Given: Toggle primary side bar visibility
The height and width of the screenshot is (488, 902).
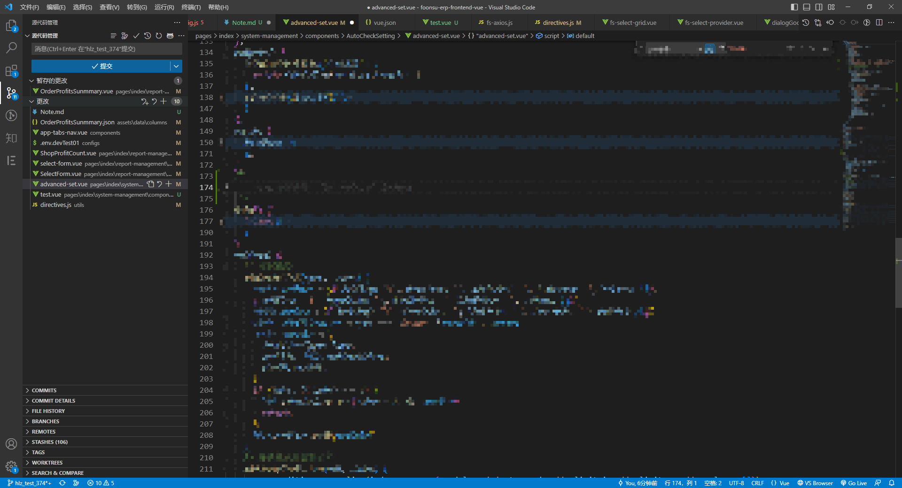Looking at the screenshot, I should click(794, 7).
